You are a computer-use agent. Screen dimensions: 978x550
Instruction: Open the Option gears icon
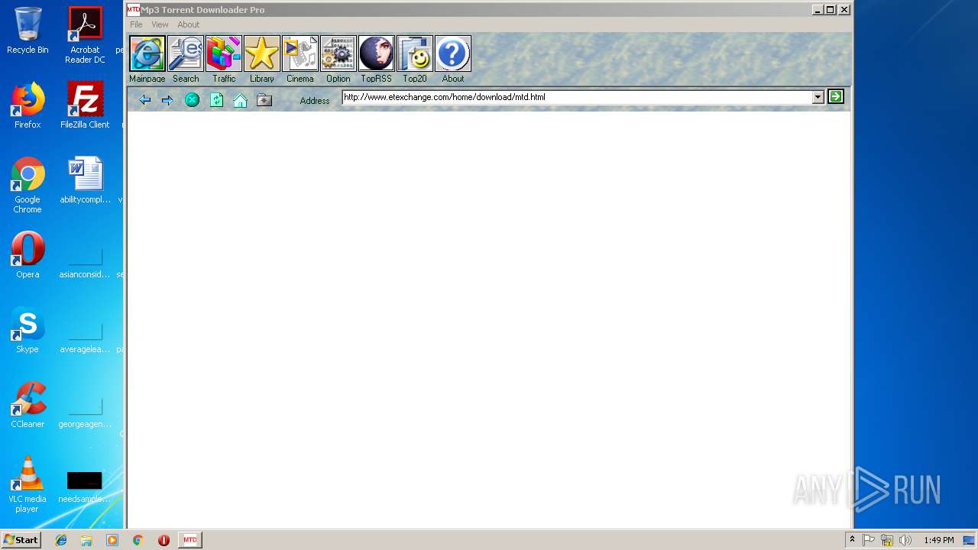tap(338, 53)
